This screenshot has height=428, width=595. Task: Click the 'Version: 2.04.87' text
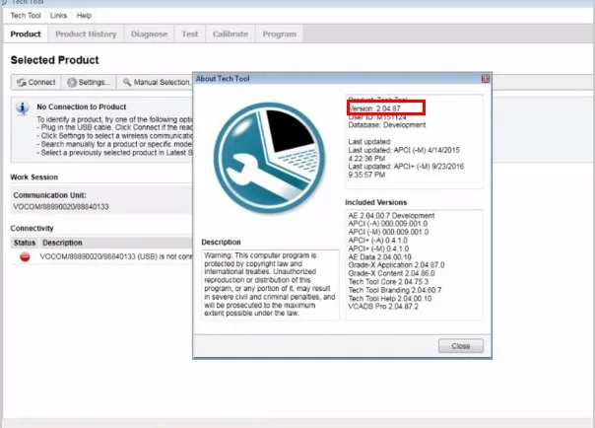point(374,108)
